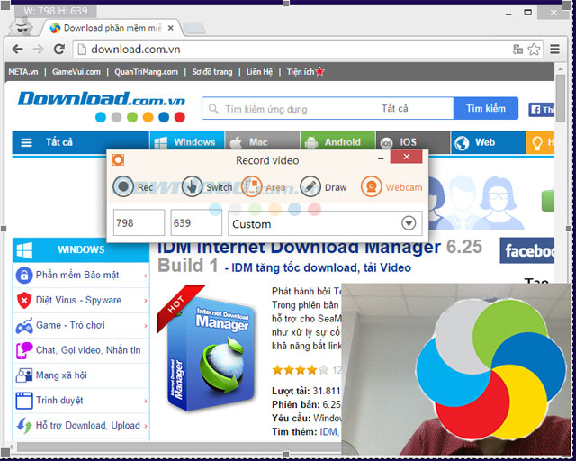Select the iOS platform tab
Viewport: 576px width, 461px height.
point(413,142)
